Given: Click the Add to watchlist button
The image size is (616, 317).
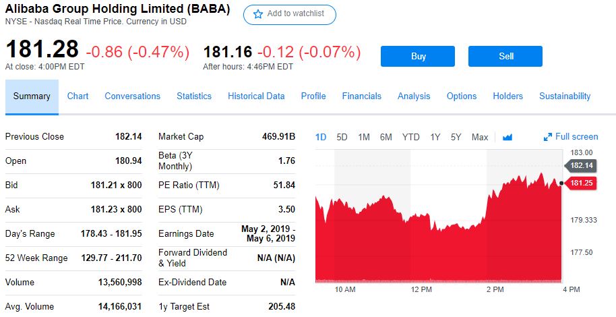Looking at the screenshot, I should [289, 14].
